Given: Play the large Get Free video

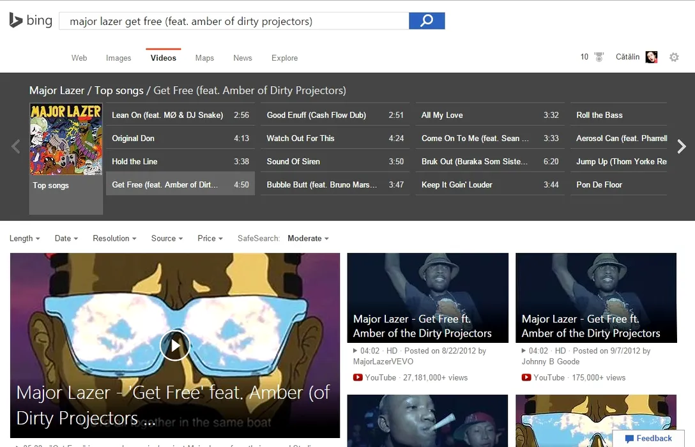Looking at the screenshot, I should click(x=174, y=345).
